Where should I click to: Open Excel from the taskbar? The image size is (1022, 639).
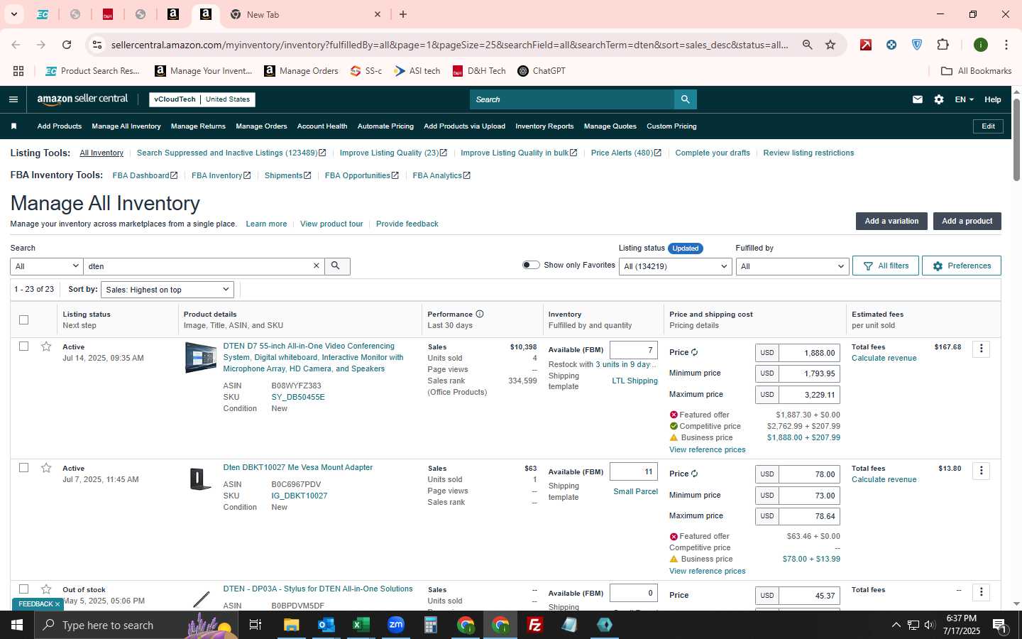(361, 625)
